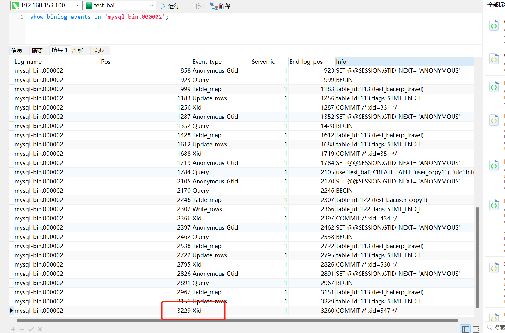
Task: Open the Run button's dropdown arrow
Action: coord(183,6)
